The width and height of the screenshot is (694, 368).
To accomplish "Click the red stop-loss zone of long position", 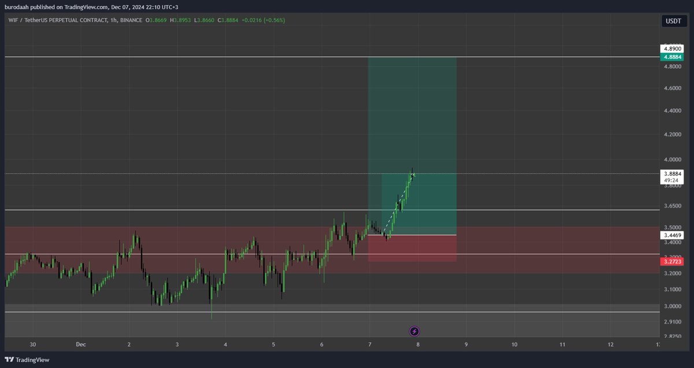I will point(412,248).
